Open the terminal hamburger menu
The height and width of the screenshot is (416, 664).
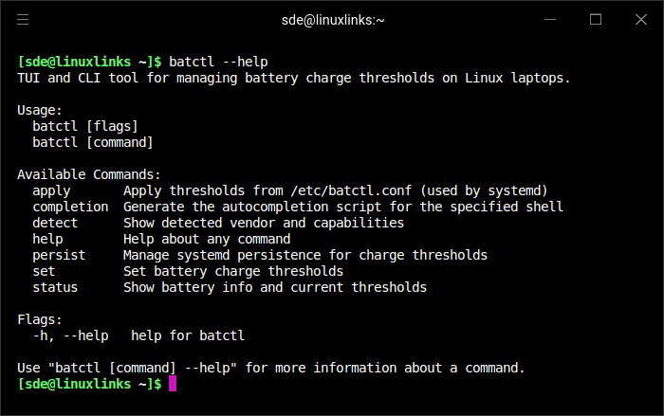(x=23, y=19)
